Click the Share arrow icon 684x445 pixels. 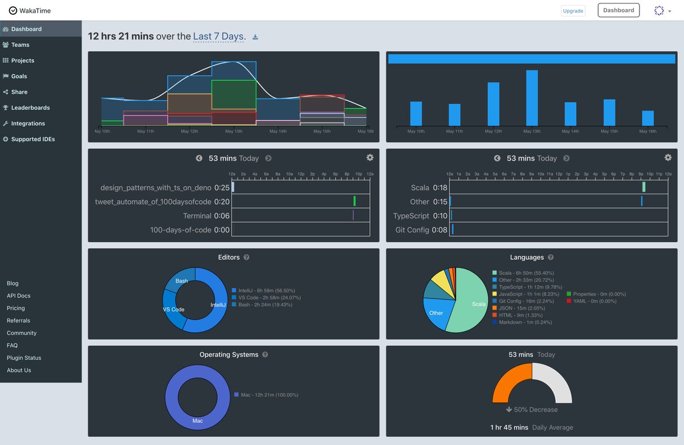click(6, 92)
